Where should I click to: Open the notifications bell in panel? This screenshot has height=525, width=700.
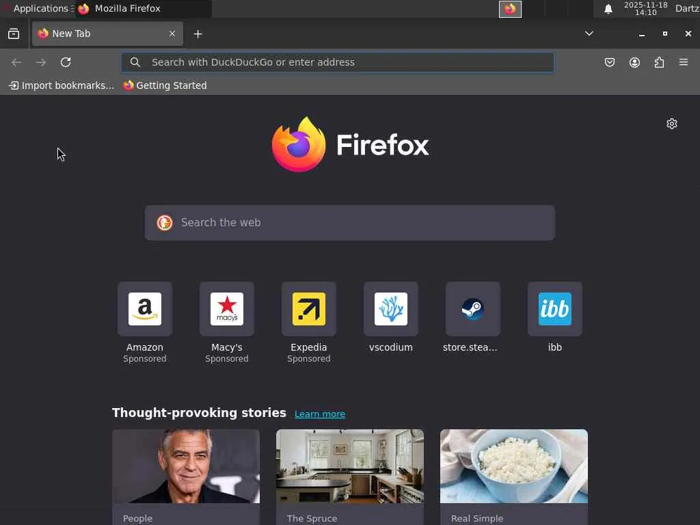608,9
